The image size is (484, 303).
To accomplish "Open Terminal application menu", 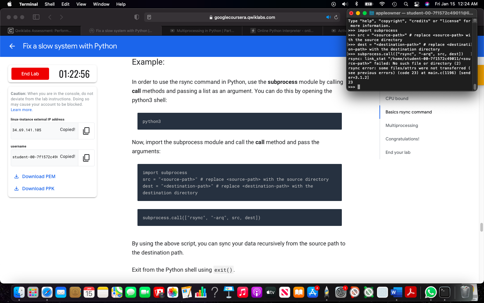I will [x=29, y=4].
